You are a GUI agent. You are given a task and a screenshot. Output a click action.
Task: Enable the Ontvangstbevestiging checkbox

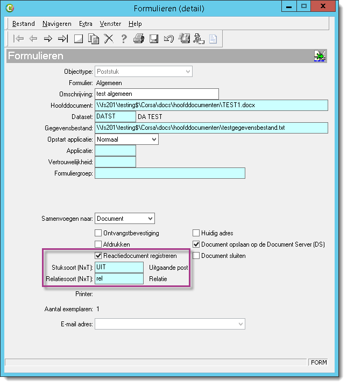click(x=98, y=233)
